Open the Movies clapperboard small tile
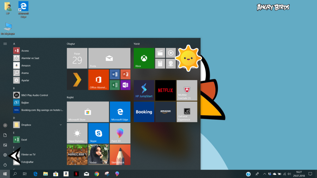 (160, 53)
